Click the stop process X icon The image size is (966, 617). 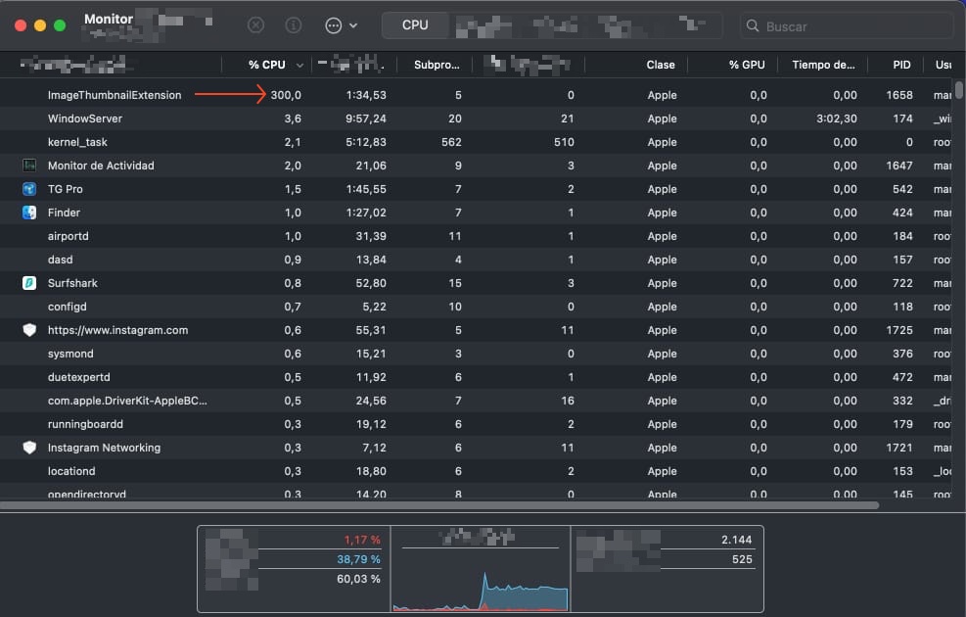255,25
